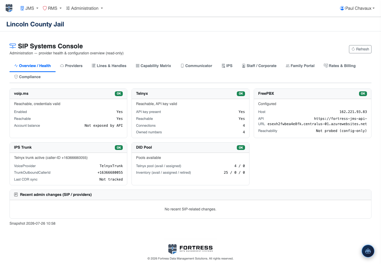
Task: Click the 'TelnyxTrunk' VoiceProvider value
Action: coord(111,166)
